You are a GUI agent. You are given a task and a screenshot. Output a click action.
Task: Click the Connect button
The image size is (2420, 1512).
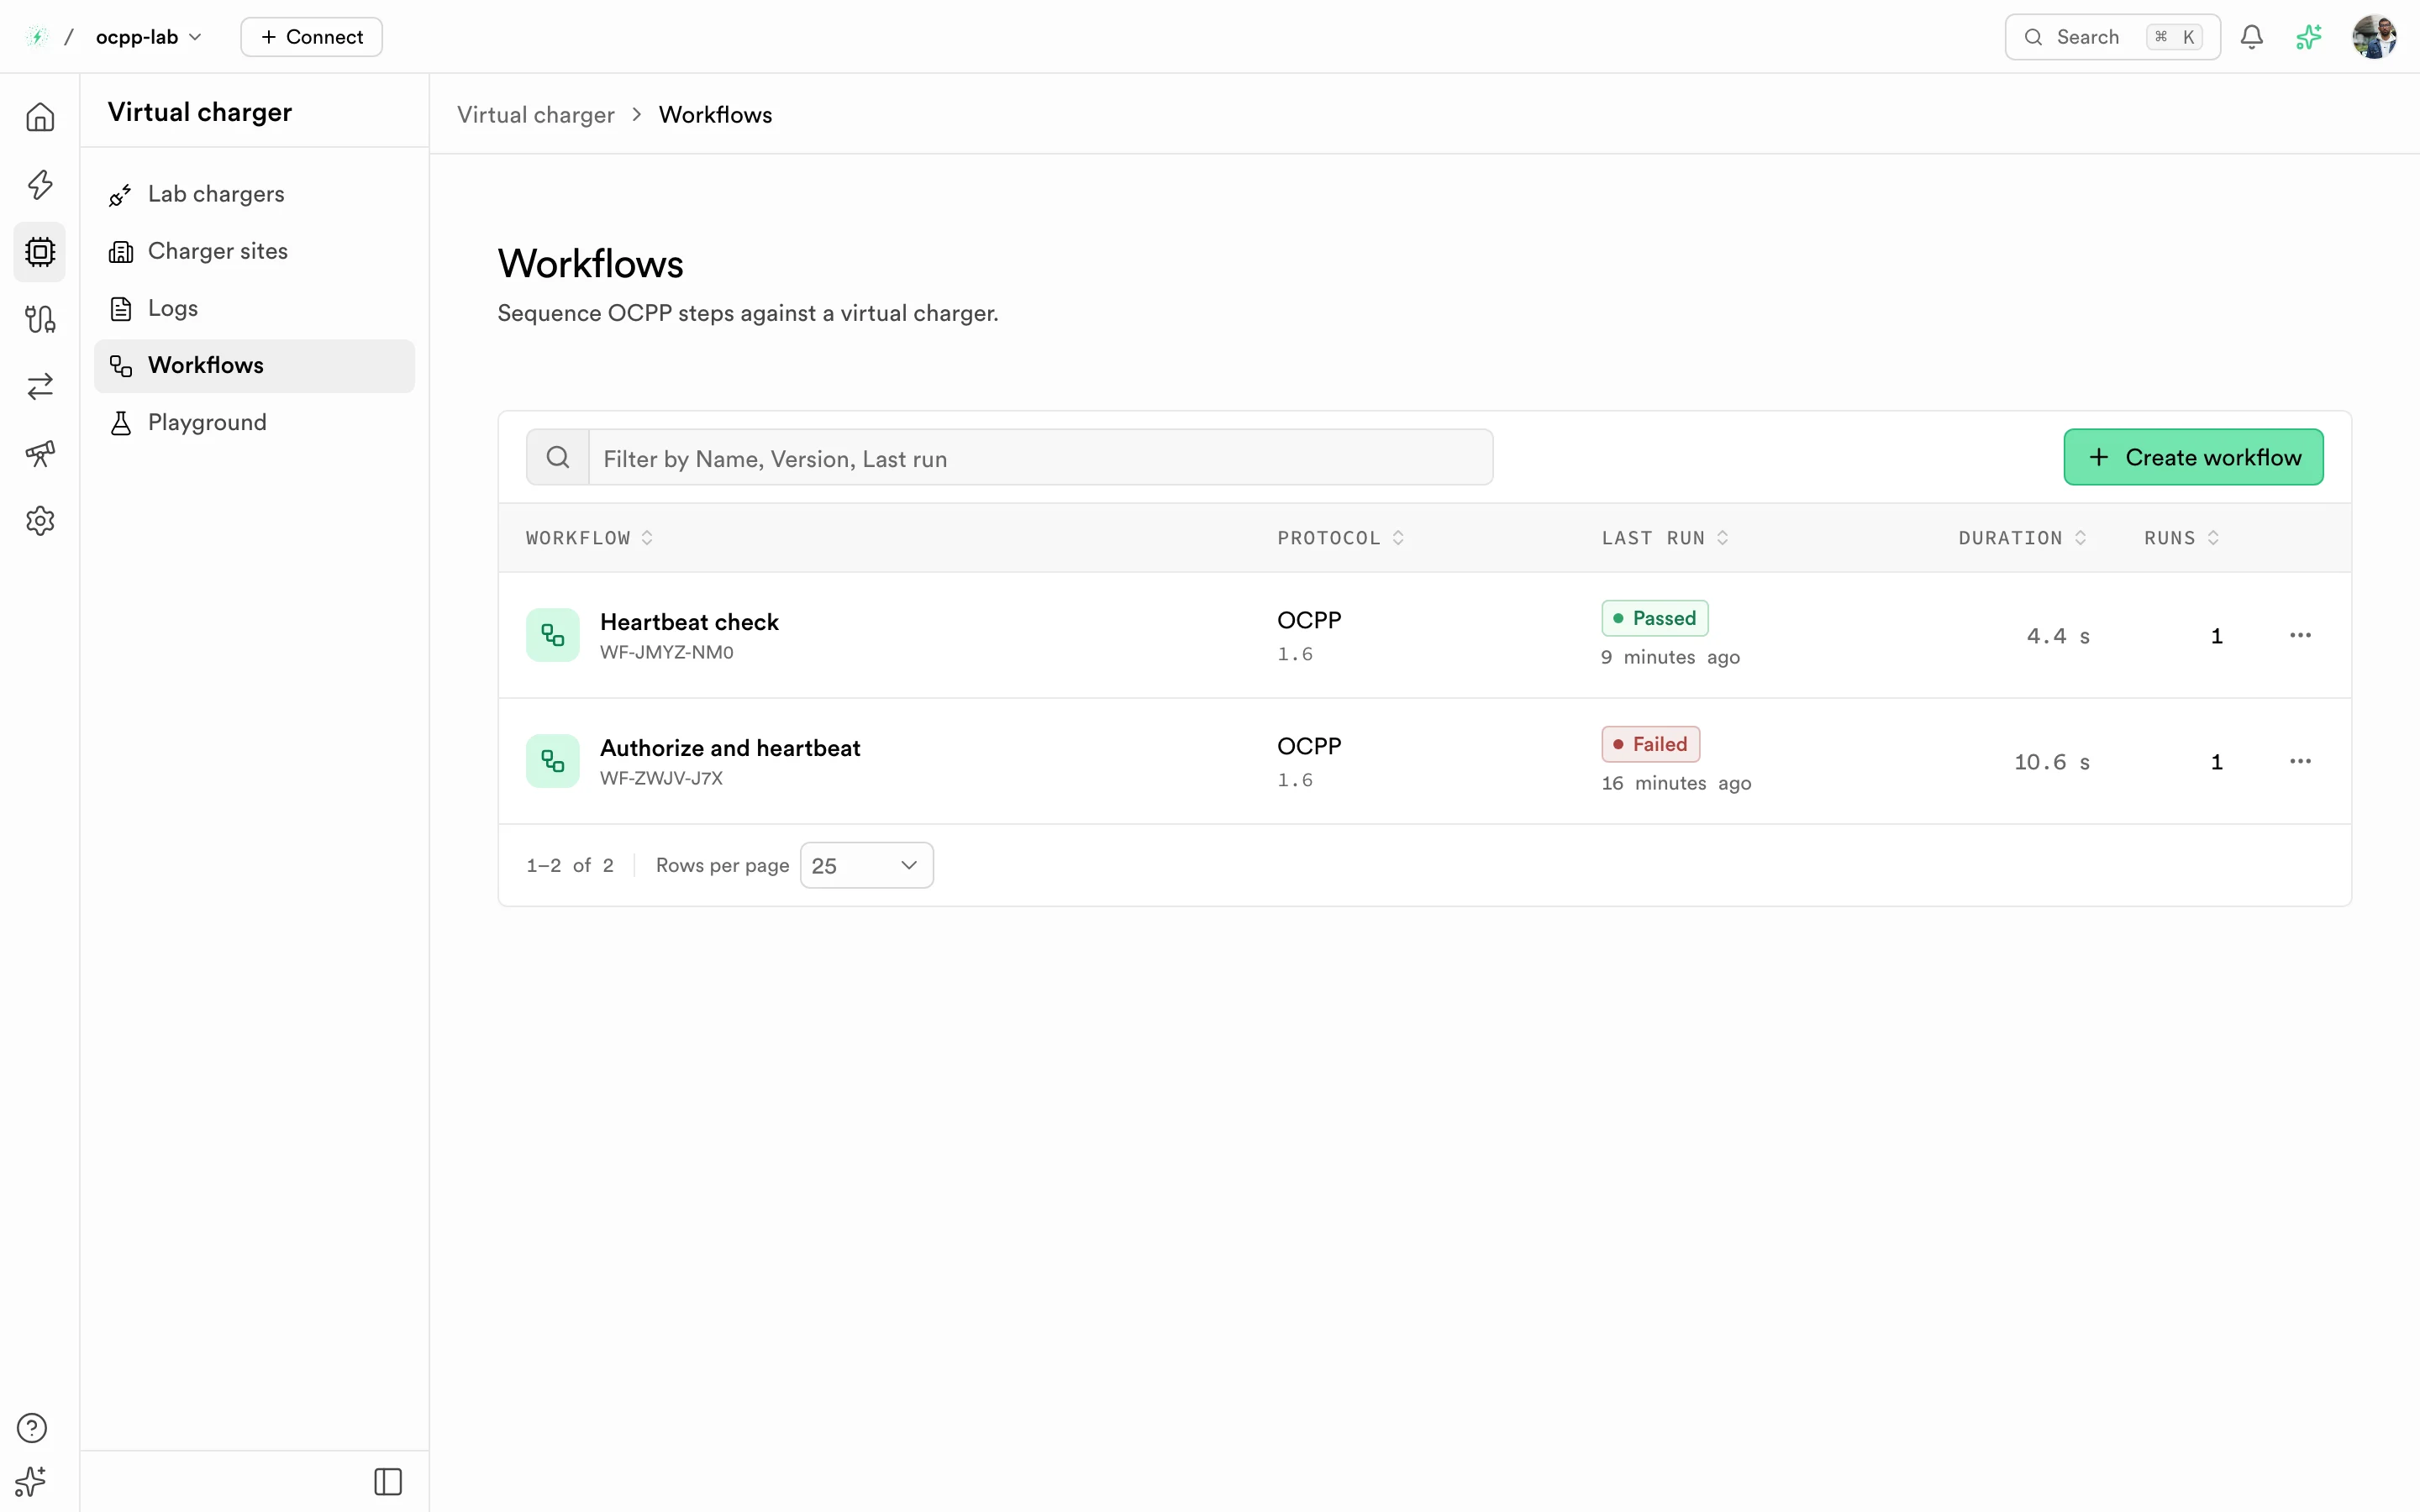(311, 37)
